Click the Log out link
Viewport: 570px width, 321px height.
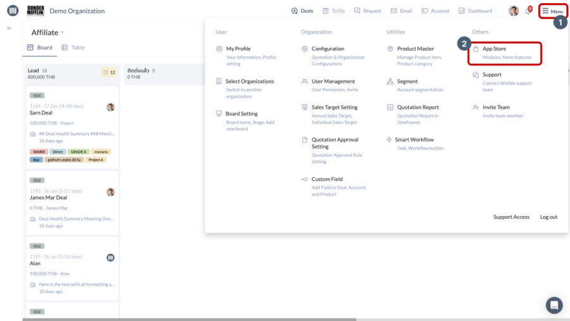click(x=548, y=217)
